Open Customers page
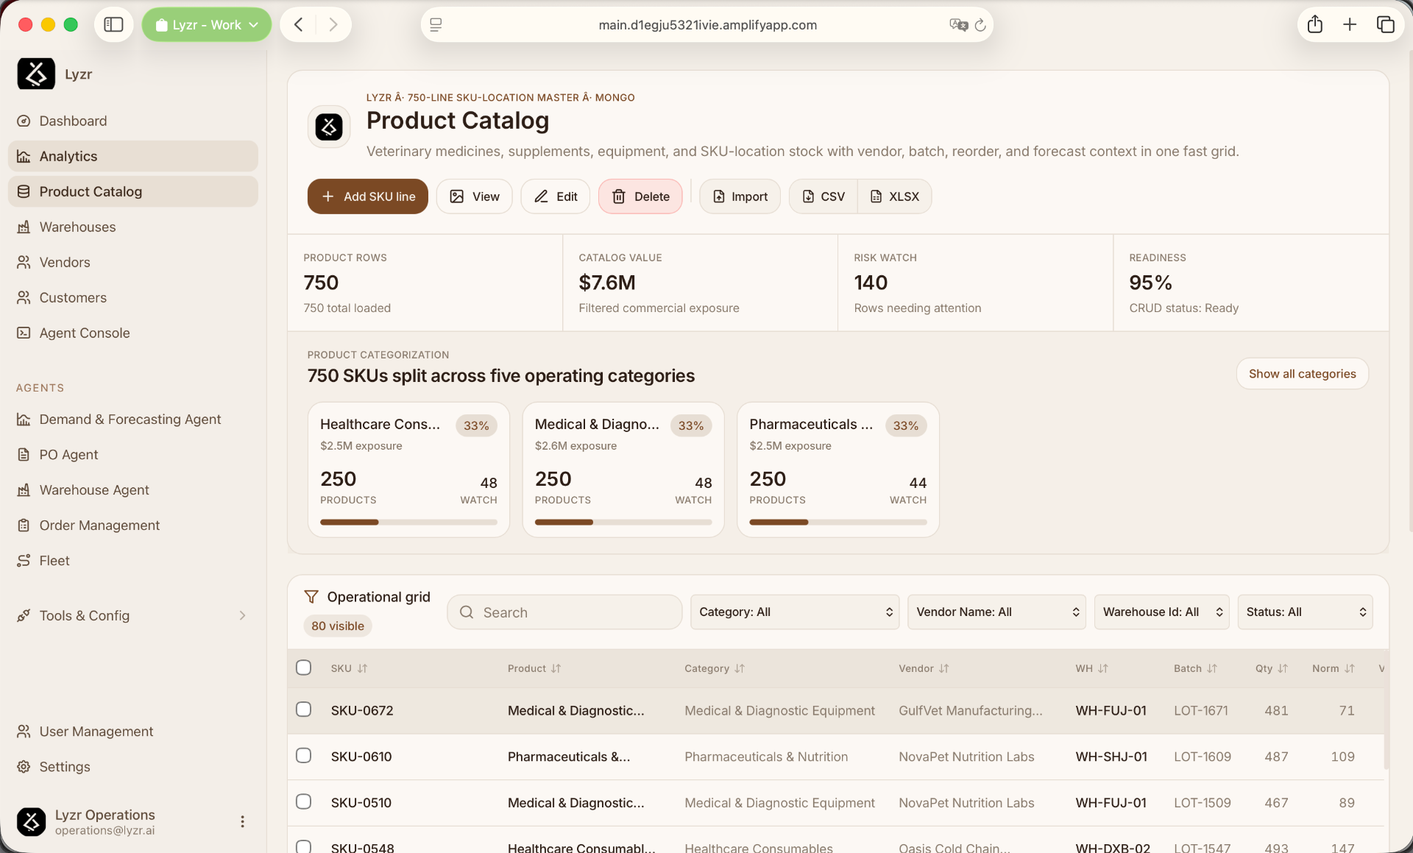The image size is (1413, 853). (x=132, y=297)
